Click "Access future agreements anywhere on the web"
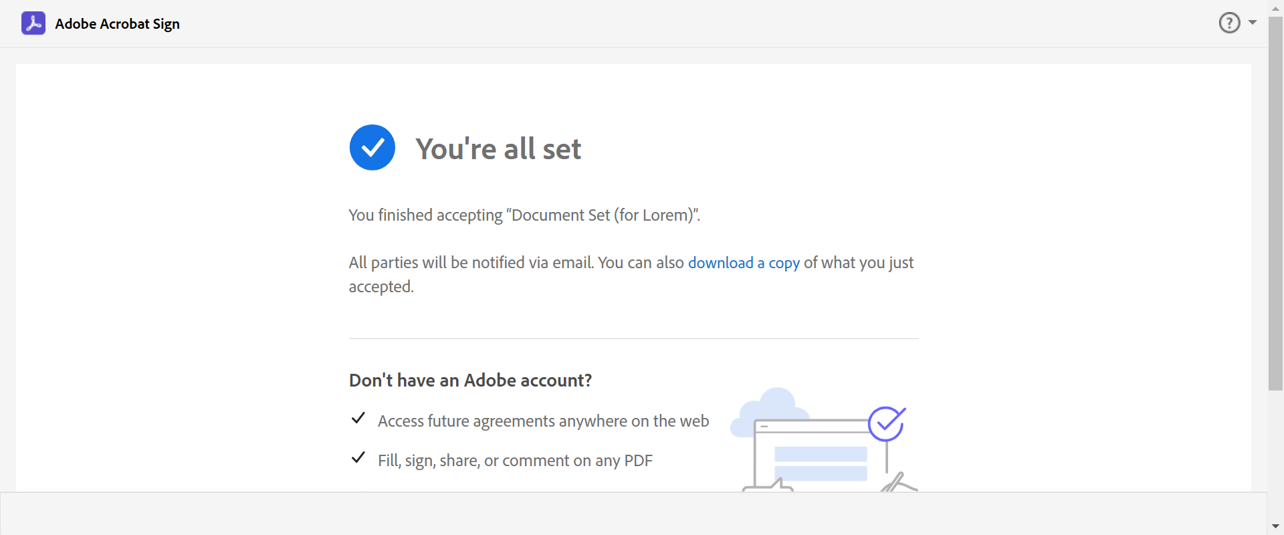 click(x=543, y=421)
